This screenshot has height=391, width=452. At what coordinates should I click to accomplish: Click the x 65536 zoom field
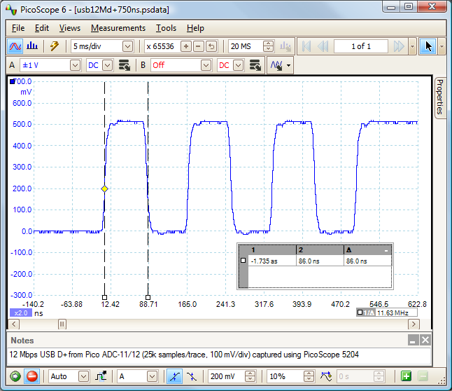point(162,46)
